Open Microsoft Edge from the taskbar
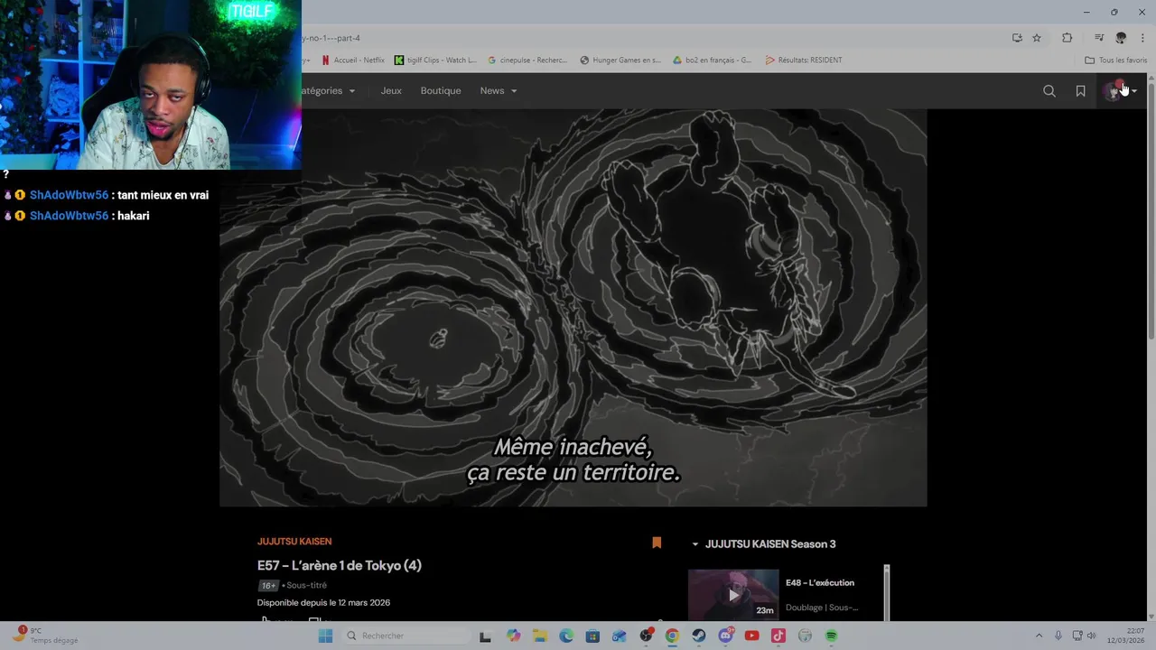1156x650 pixels. (x=566, y=636)
